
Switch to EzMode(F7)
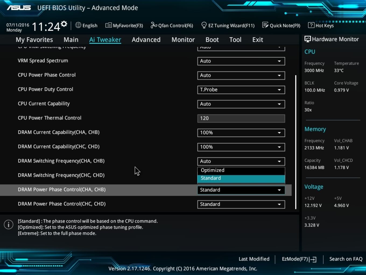pos(299,259)
